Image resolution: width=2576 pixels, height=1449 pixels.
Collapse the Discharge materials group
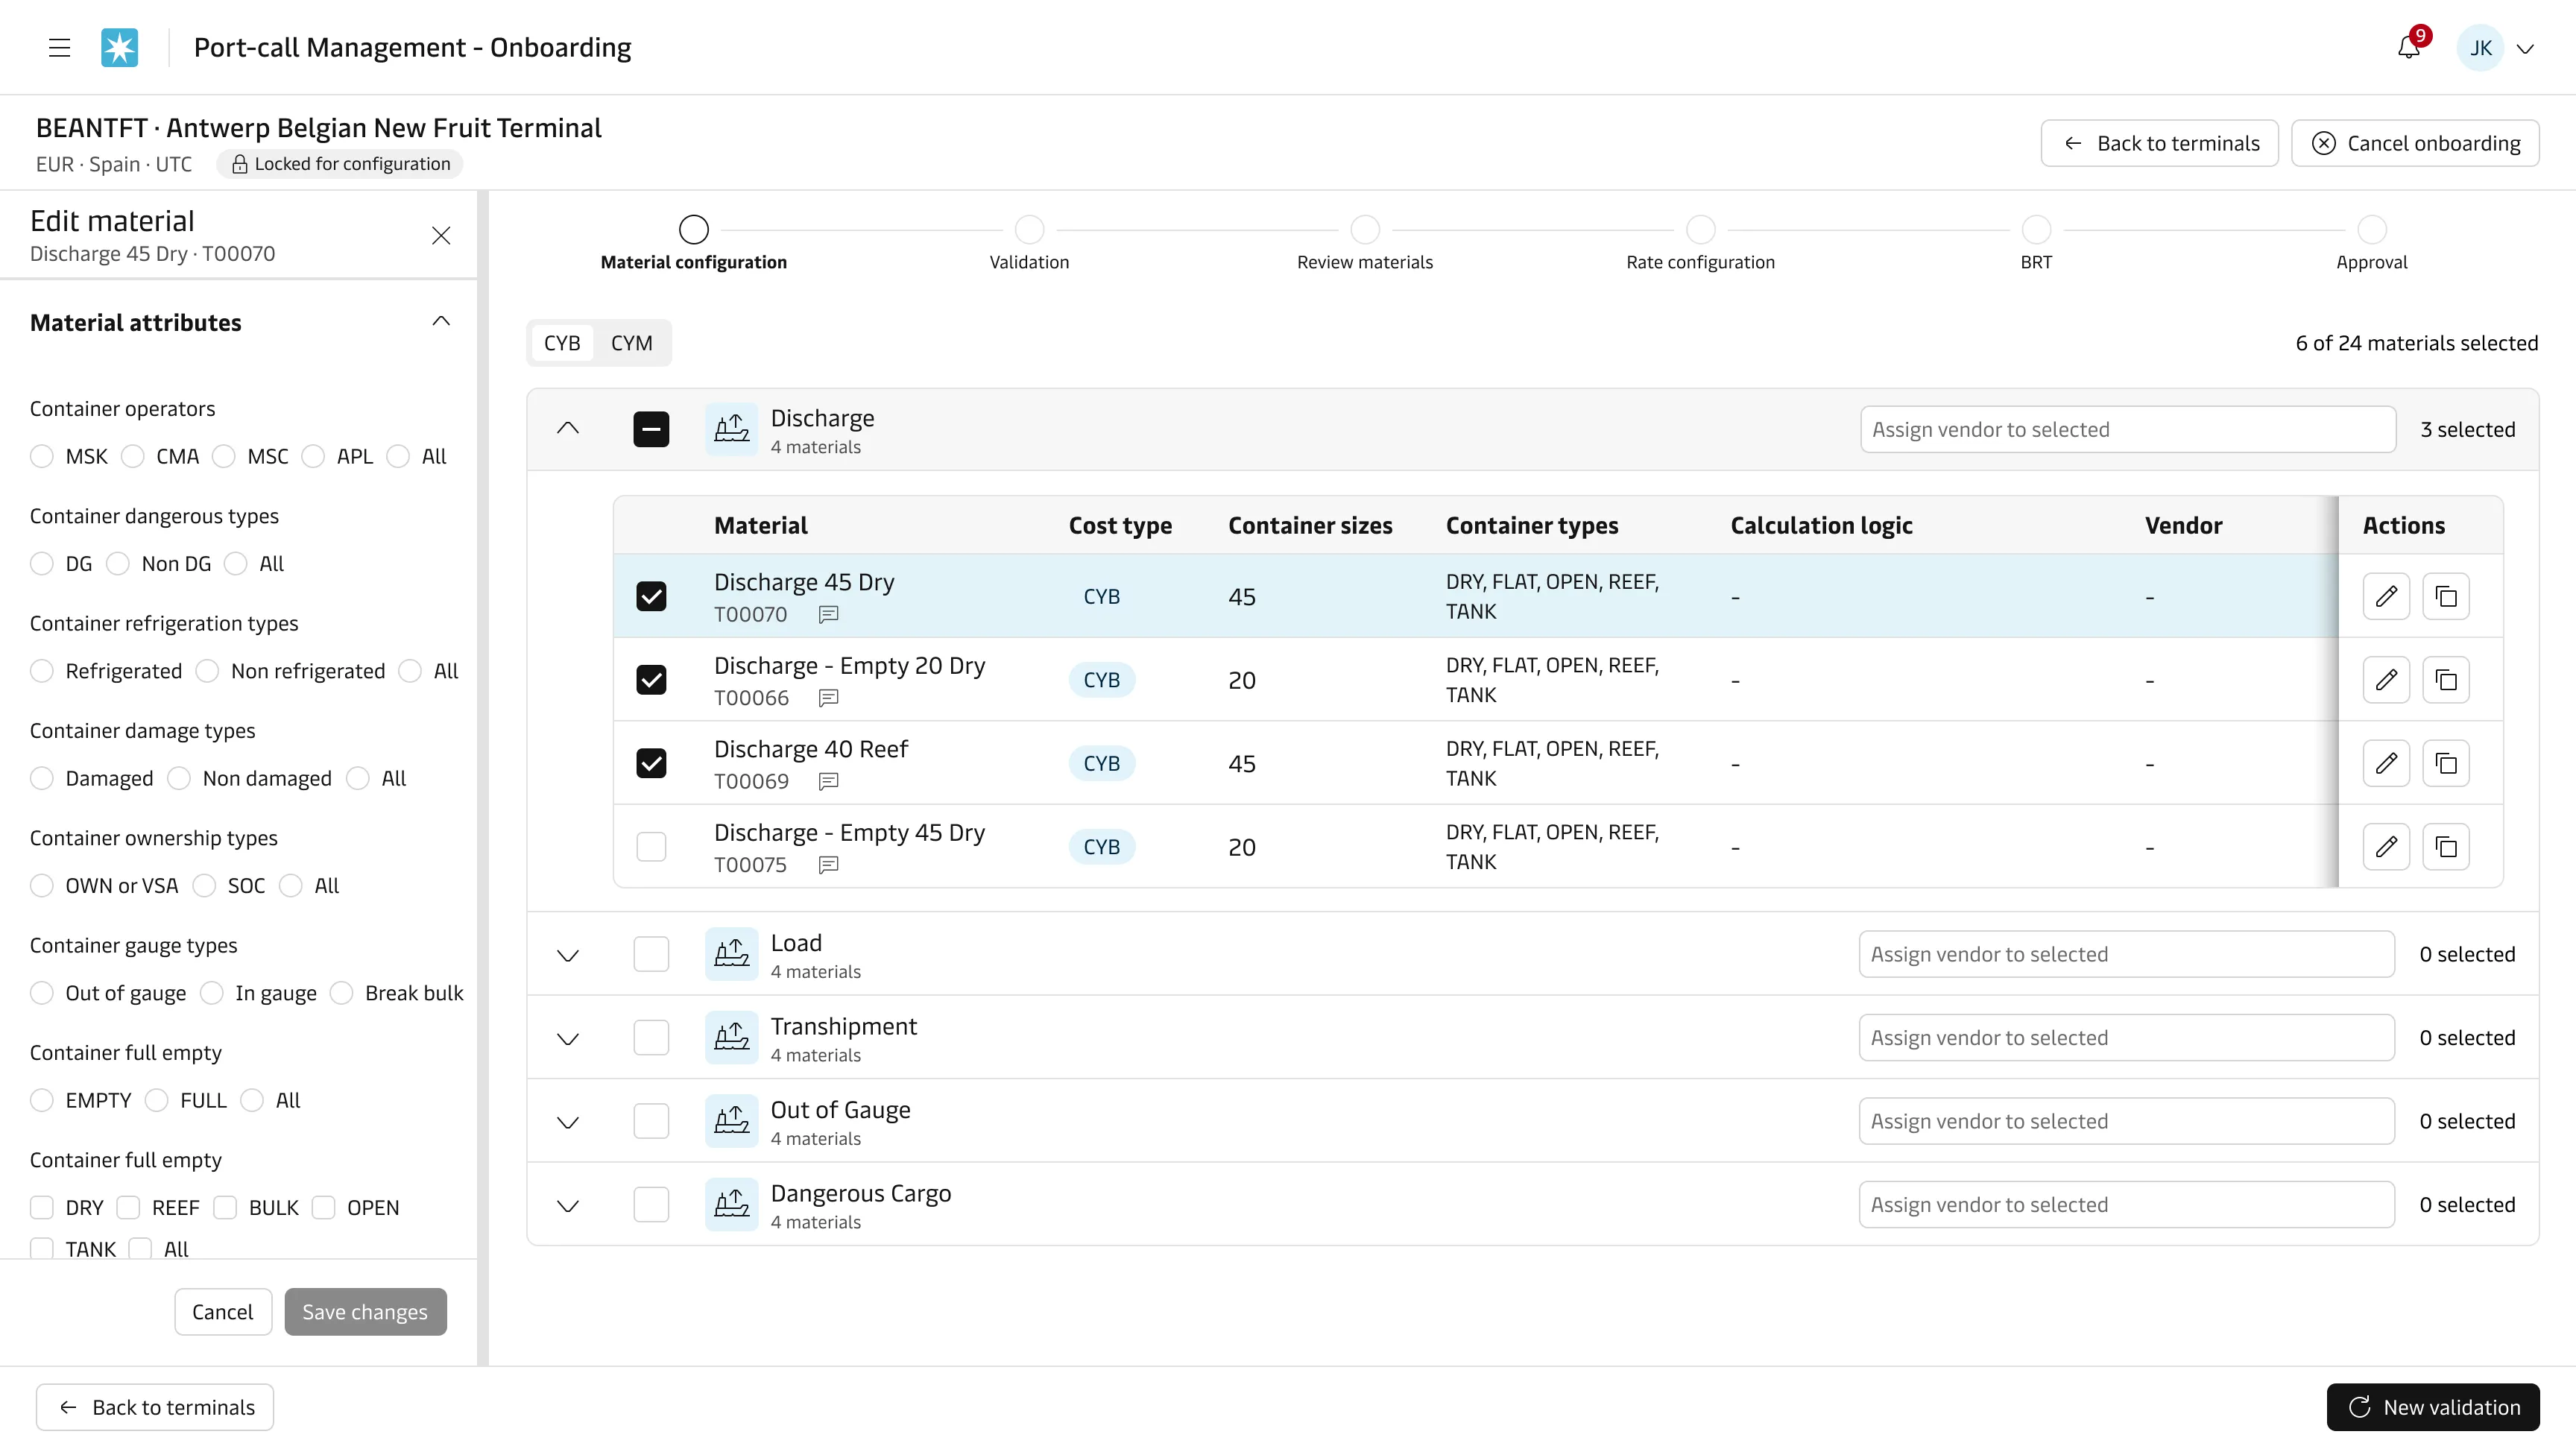[568, 429]
